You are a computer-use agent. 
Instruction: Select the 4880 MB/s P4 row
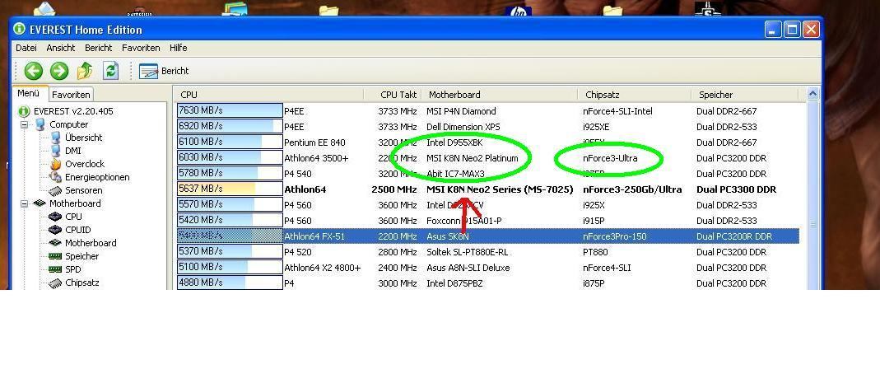[487, 283]
